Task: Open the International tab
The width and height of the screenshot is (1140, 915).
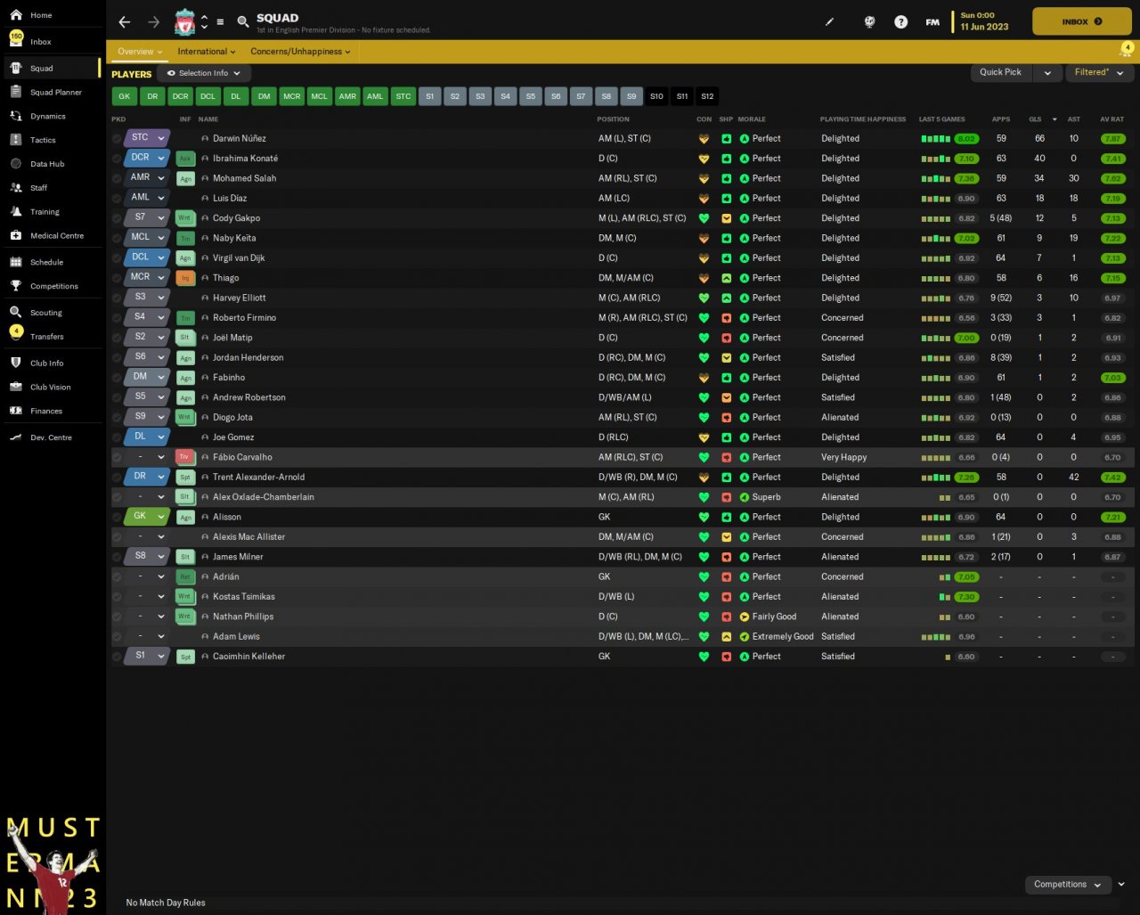Action: click(207, 52)
